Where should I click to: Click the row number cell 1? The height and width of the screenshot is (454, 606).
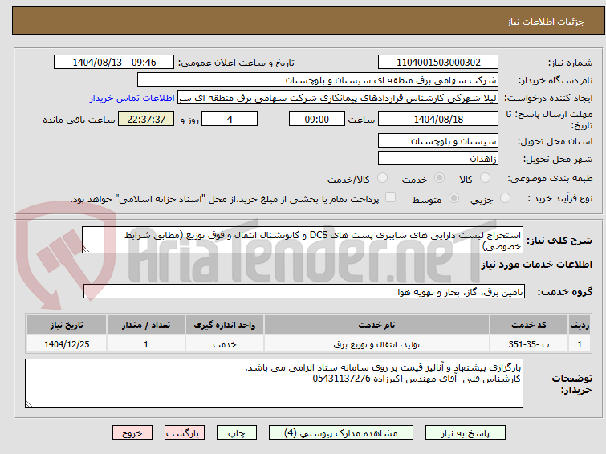click(x=580, y=344)
